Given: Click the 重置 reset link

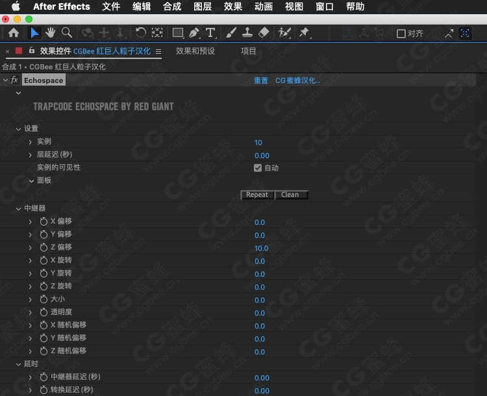Looking at the screenshot, I should tap(261, 80).
